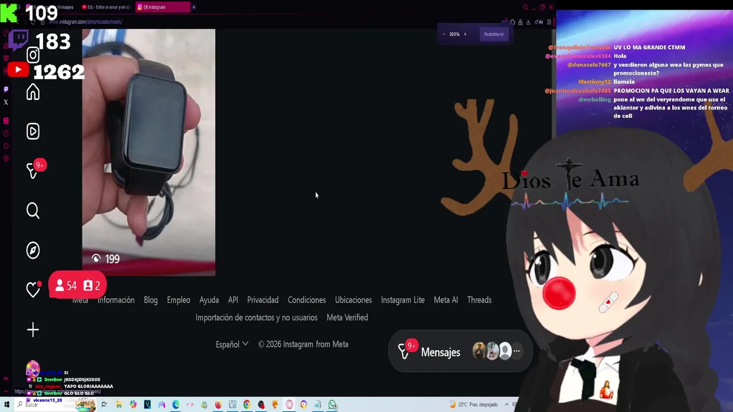
Task: Click the Información footer link
Action: click(x=116, y=300)
